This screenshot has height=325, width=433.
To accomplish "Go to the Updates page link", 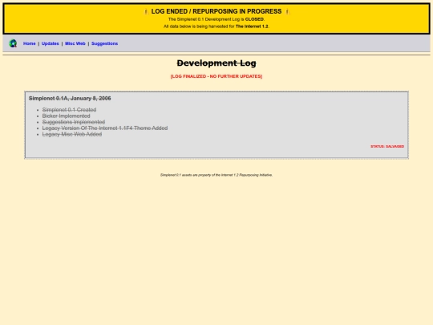I will tap(51, 43).
